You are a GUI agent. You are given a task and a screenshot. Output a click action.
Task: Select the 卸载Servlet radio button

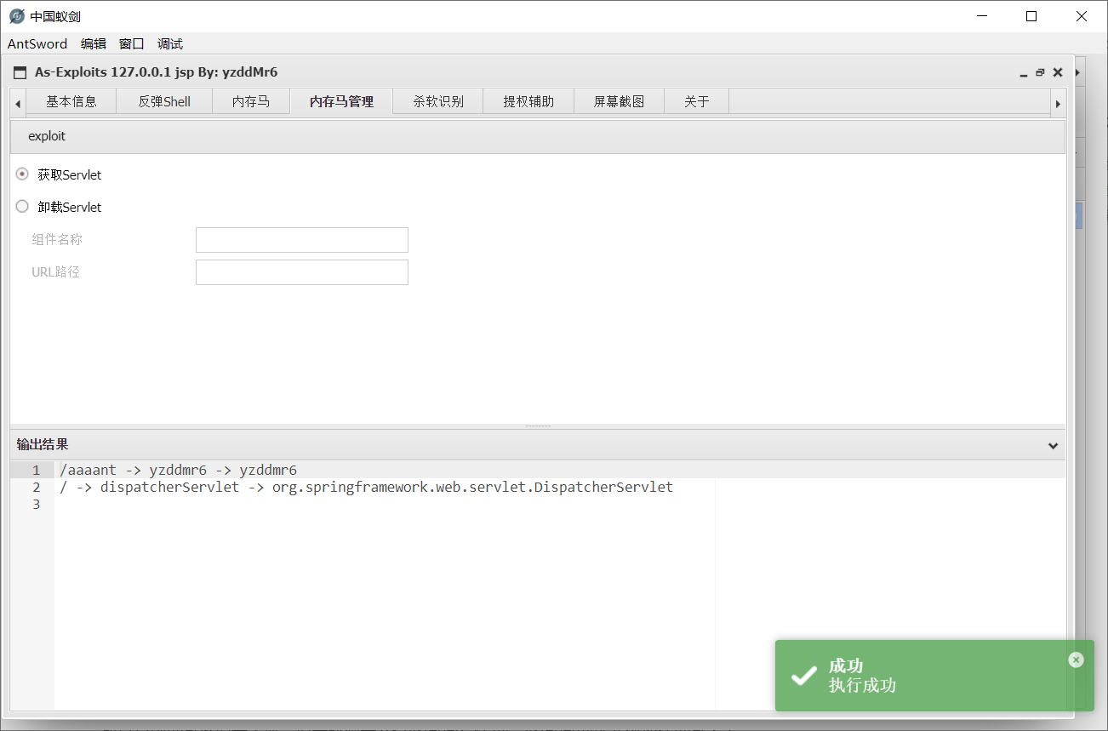(23, 206)
